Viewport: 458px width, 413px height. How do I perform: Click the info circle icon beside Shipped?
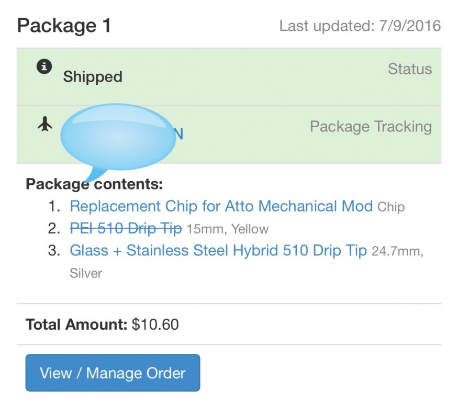pyautogui.click(x=44, y=66)
